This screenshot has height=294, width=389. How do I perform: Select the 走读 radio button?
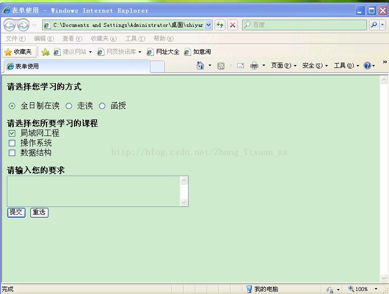tap(69, 106)
